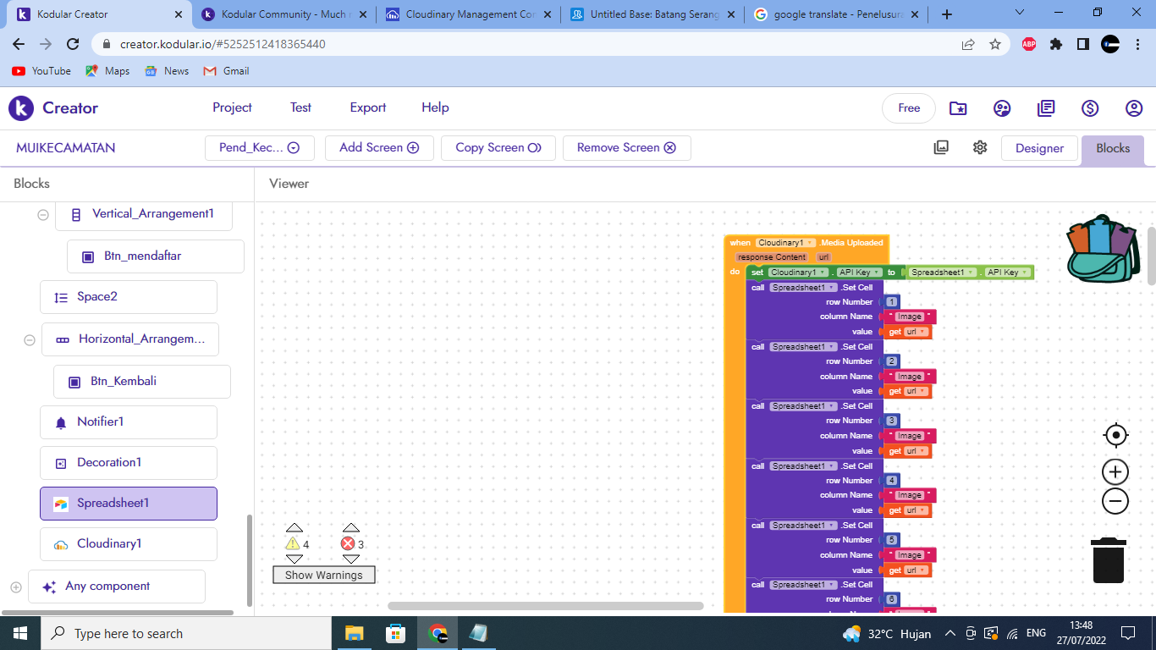Click the monetization dollar icon

pyautogui.click(x=1089, y=107)
